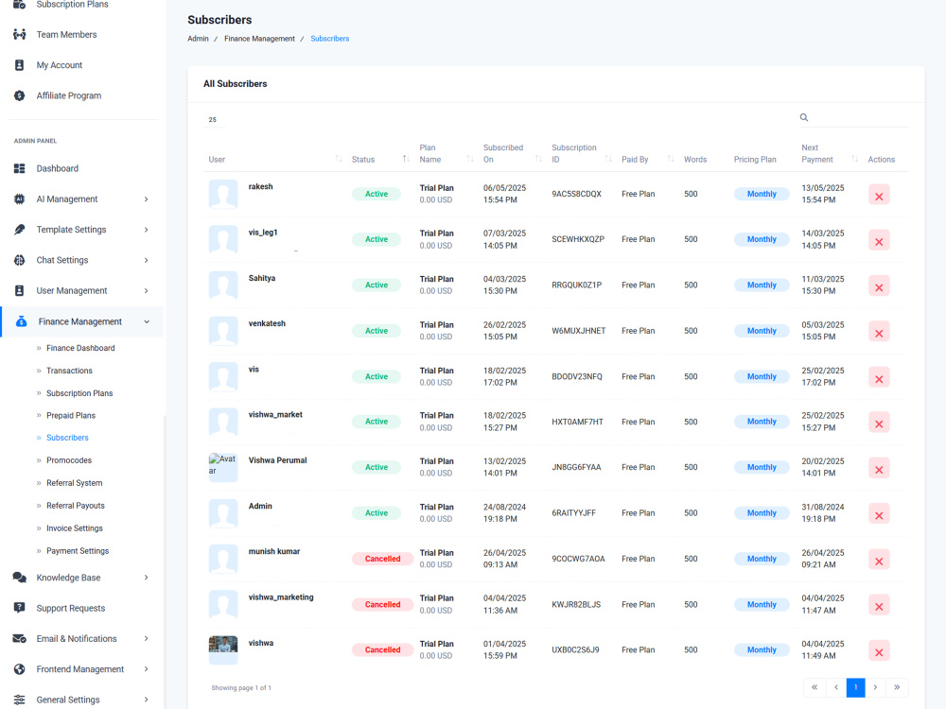Viewport: 946px width, 709px height.
Task: Click red X action for vishwa row
Action: click(x=879, y=651)
